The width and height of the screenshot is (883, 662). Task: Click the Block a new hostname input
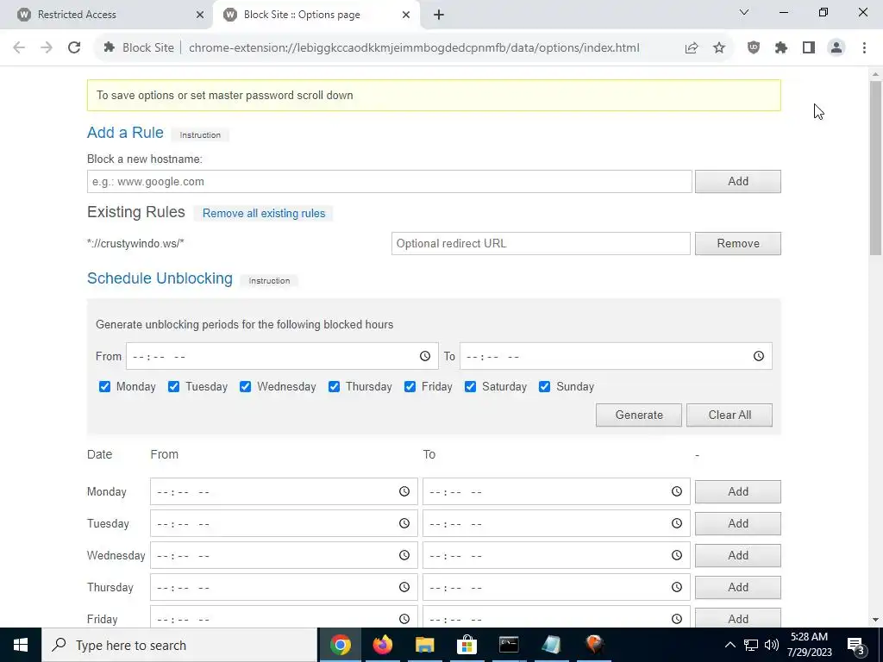[389, 182]
